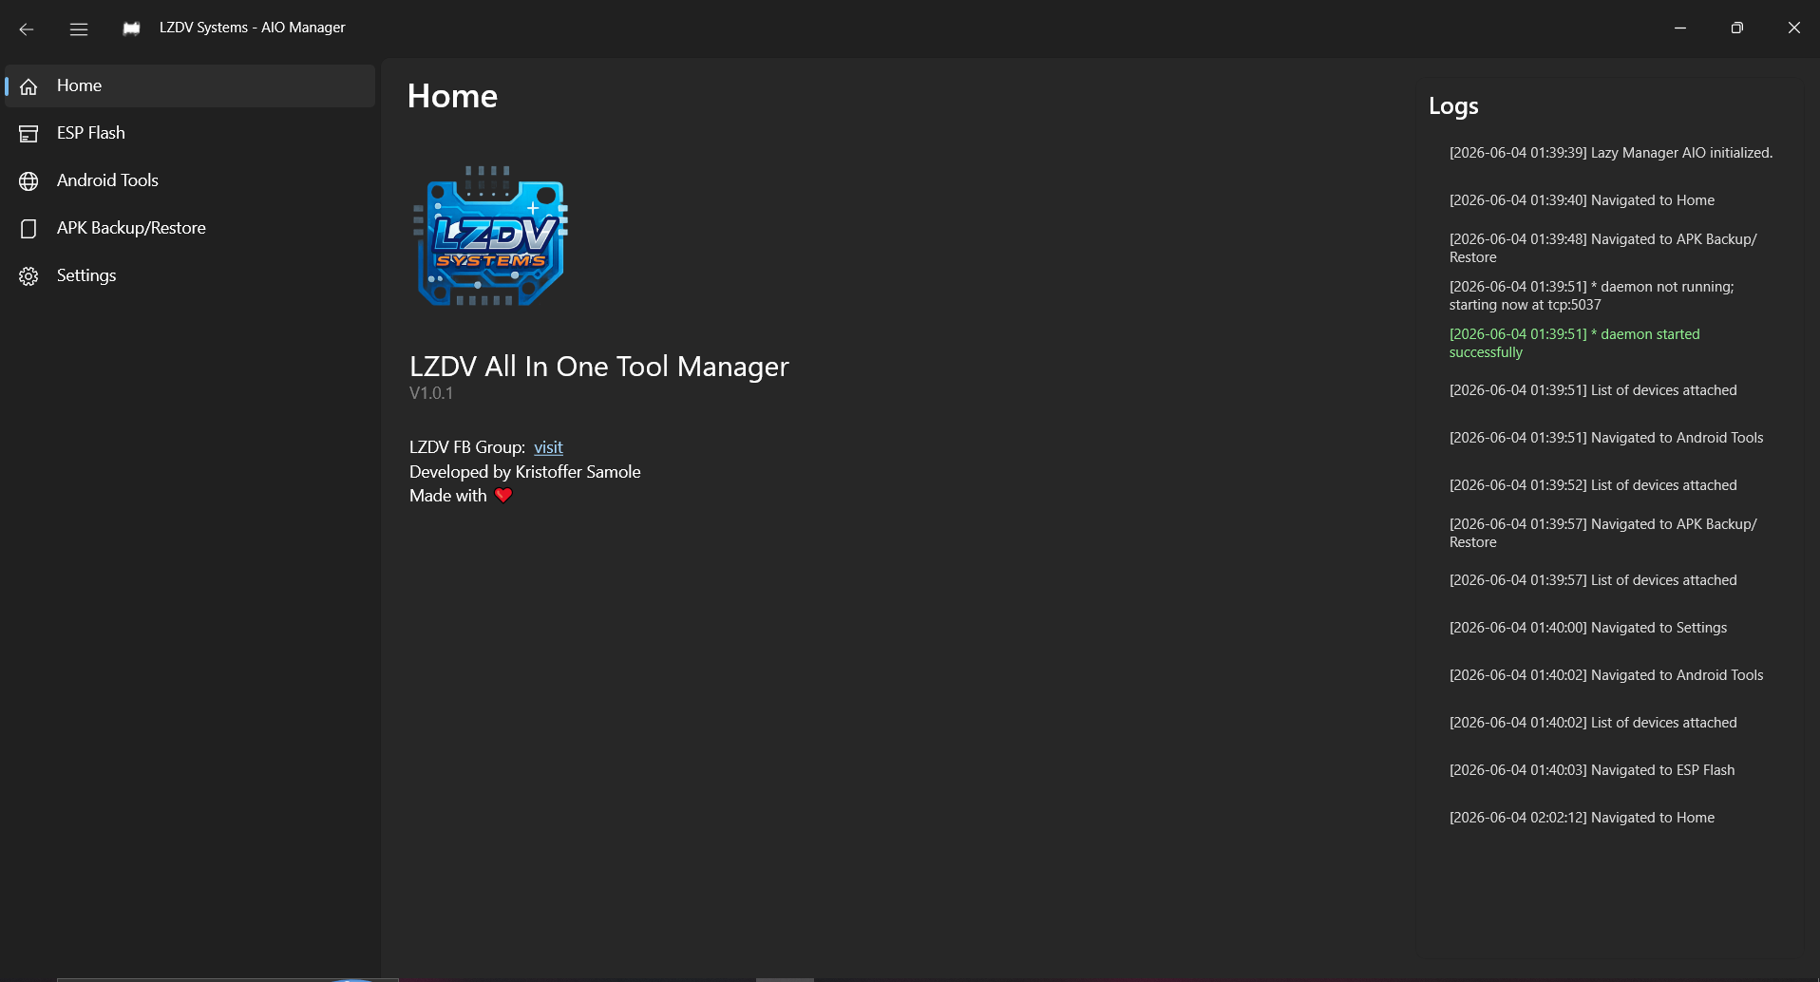The width and height of the screenshot is (1820, 982).
Task: Click the red heart icon
Action: [x=503, y=495]
